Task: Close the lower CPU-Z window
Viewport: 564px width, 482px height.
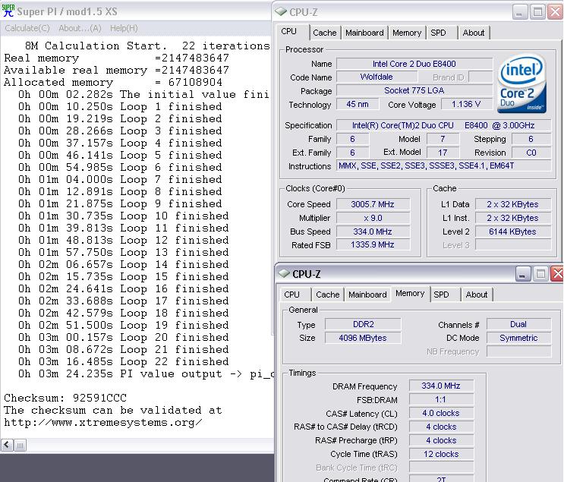Action: point(557,274)
